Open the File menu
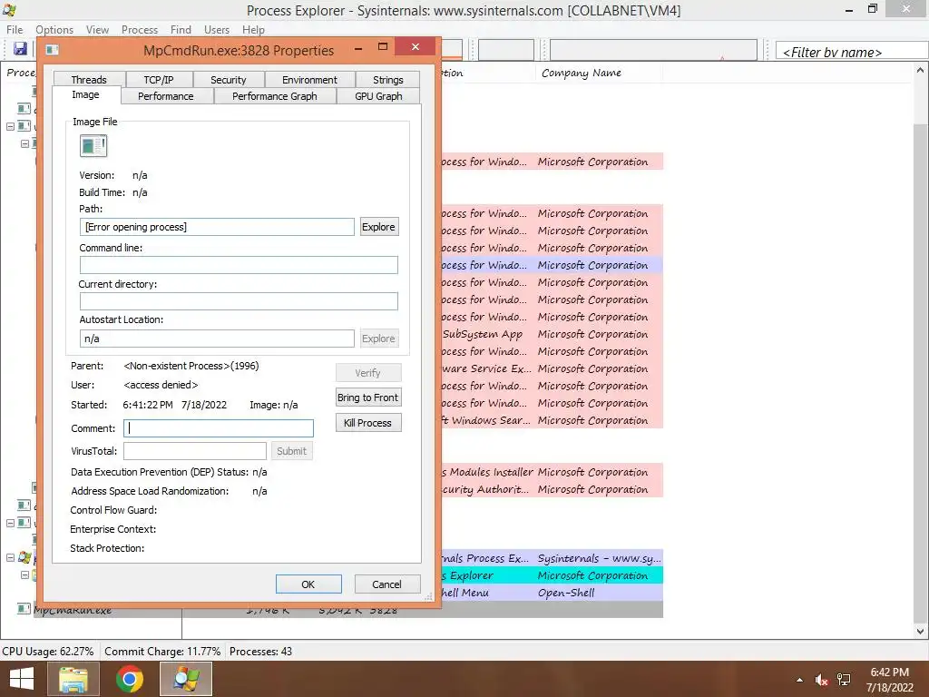The width and height of the screenshot is (929, 697). [15, 30]
